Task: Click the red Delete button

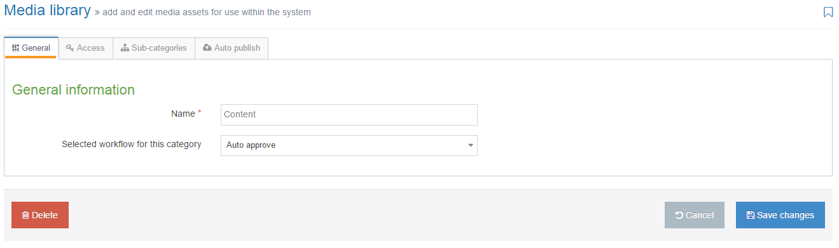Action: pyautogui.click(x=40, y=215)
